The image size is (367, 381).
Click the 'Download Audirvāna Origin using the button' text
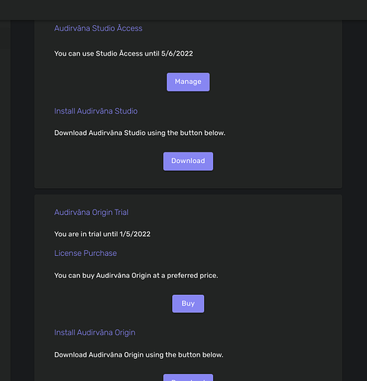pyautogui.click(x=128, y=355)
